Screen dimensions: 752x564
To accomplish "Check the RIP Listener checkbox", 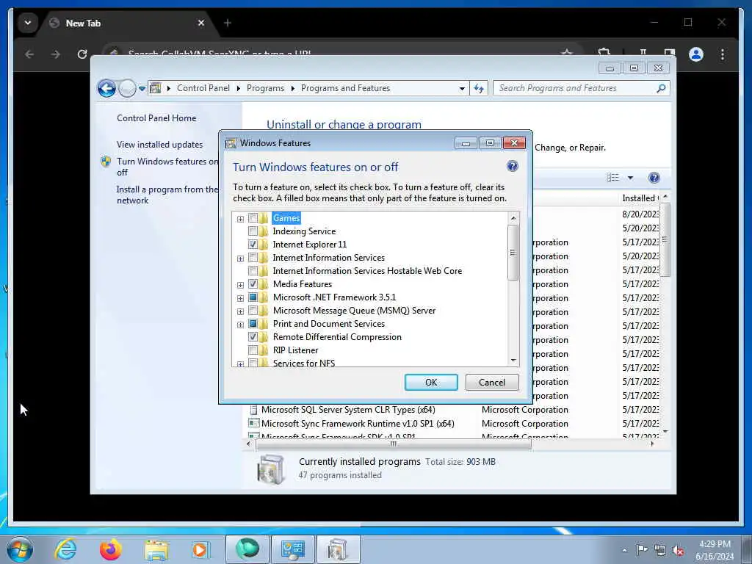I will click(253, 350).
